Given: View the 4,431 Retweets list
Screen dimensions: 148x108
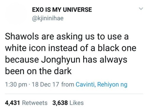Looking at the screenshot, I should pyautogui.click(x=26, y=103).
